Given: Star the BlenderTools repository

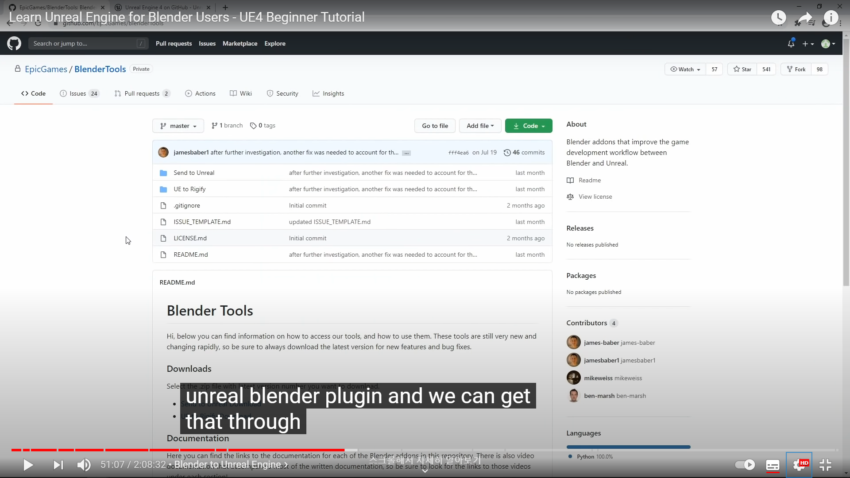Looking at the screenshot, I should [x=742, y=69].
